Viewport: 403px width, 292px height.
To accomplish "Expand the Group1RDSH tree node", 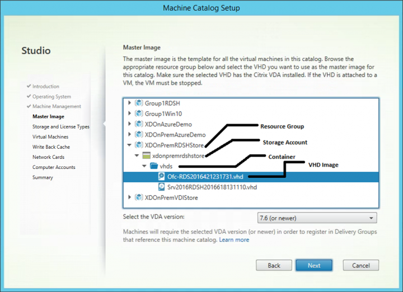I will [130, 103].
